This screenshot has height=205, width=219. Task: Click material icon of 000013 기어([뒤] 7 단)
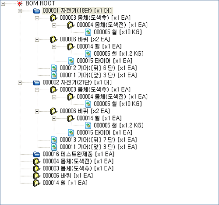[x=54, y=140]
